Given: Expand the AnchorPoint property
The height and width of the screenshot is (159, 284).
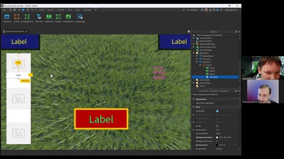Looking at the screenshot, I should click(x=193, y=130).
